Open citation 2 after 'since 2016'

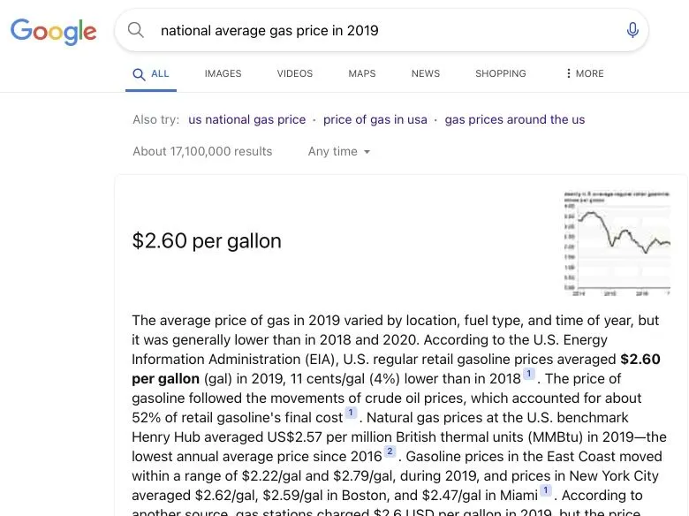coord(390,451)
